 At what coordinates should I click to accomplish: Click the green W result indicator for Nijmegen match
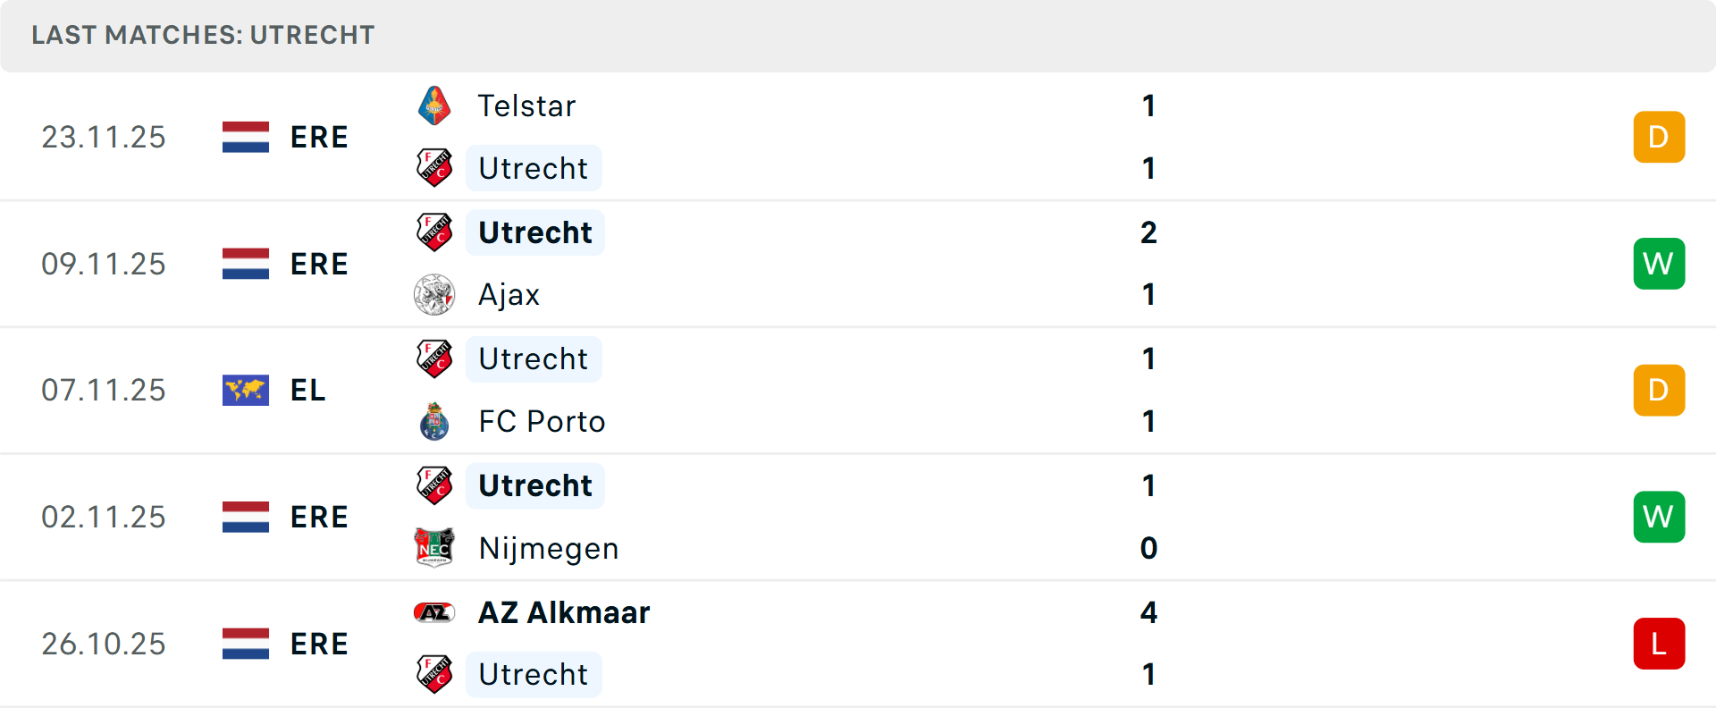1659,516
